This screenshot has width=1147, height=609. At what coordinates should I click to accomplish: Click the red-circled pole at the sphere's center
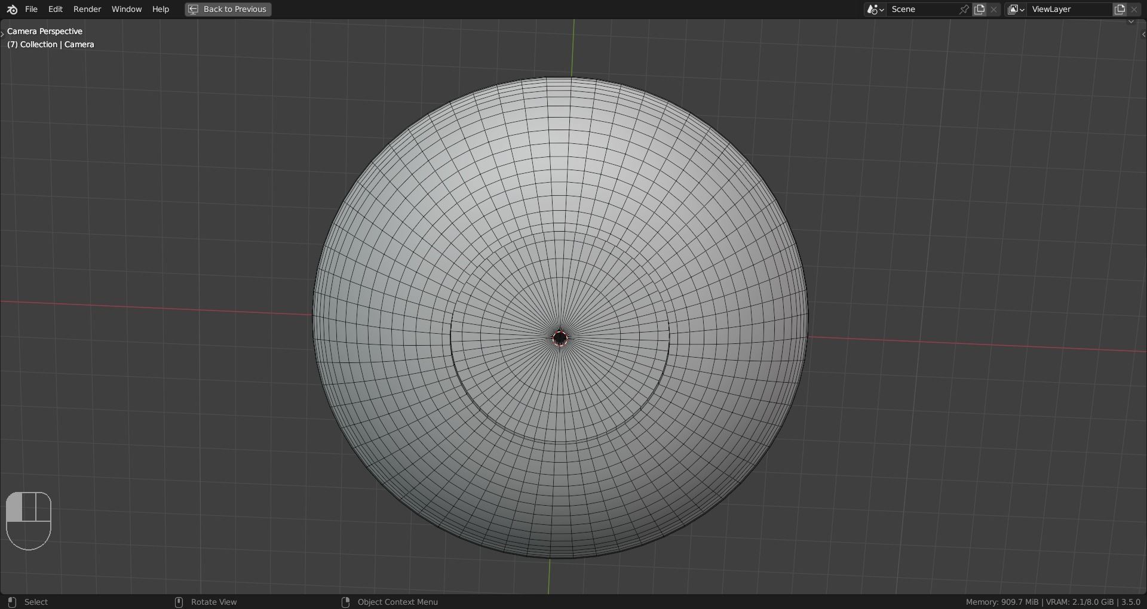pos(560,339)
